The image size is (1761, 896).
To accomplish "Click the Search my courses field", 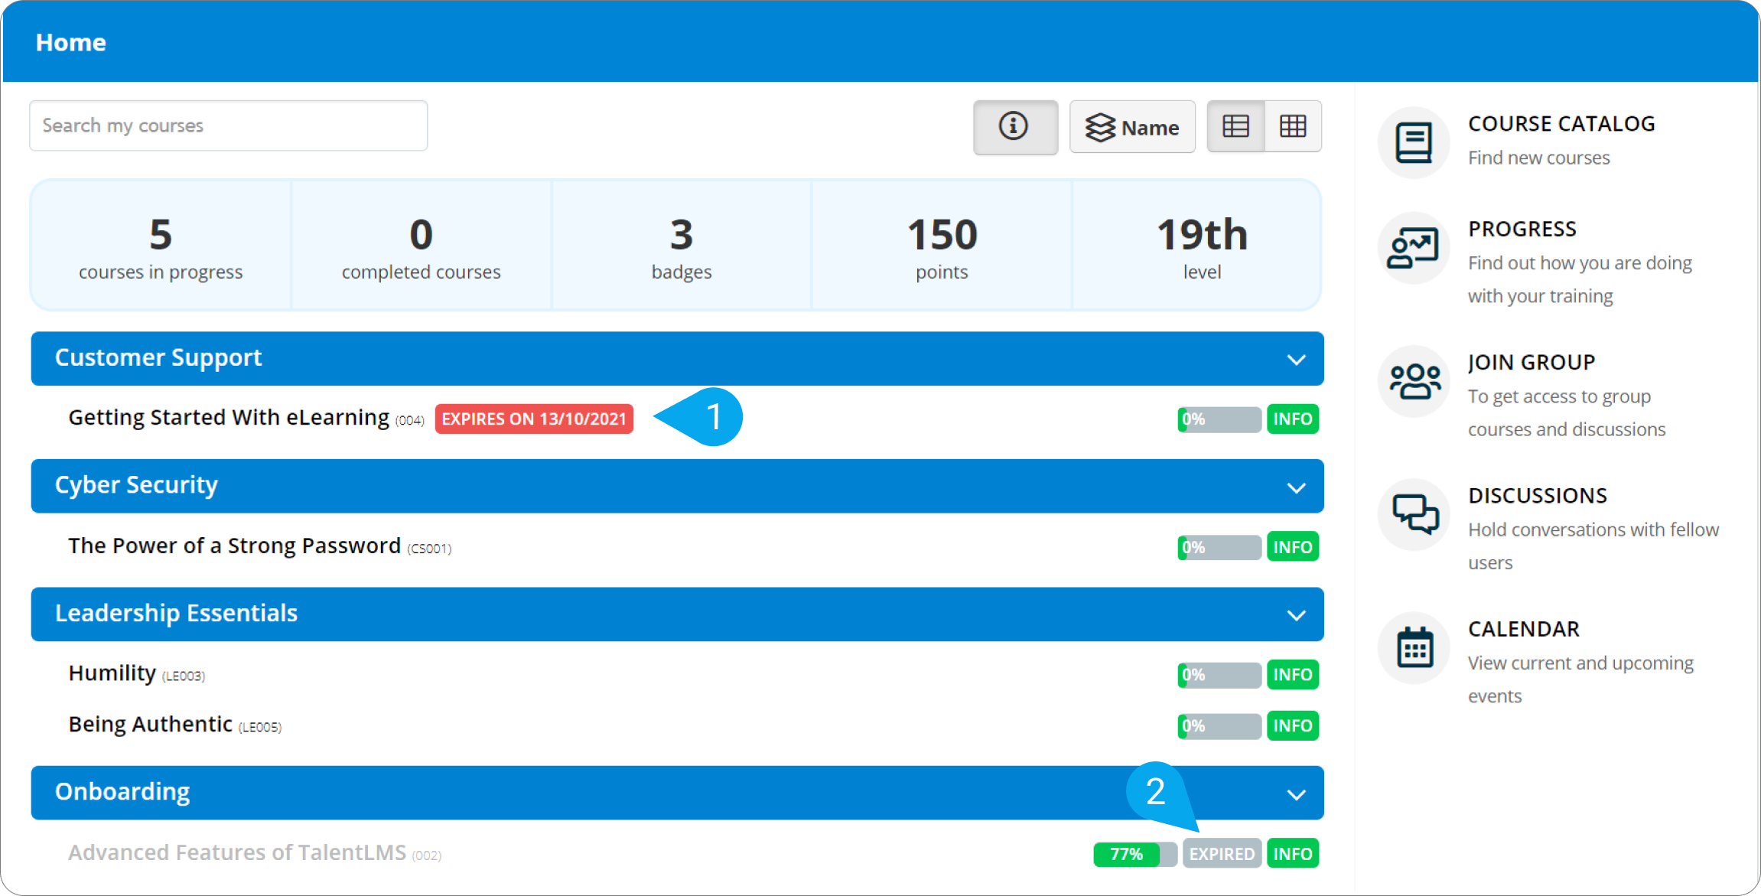I will (228, 126).
